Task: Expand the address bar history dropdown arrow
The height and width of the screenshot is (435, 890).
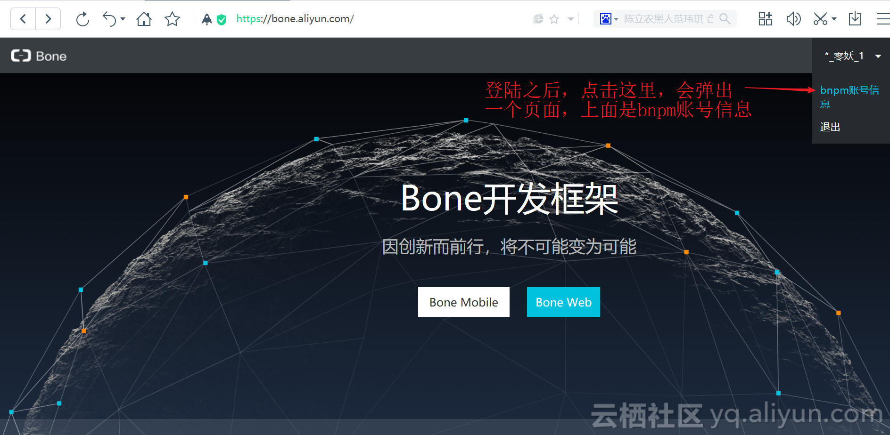Action: pyautogui.click(x=571, y=19)
